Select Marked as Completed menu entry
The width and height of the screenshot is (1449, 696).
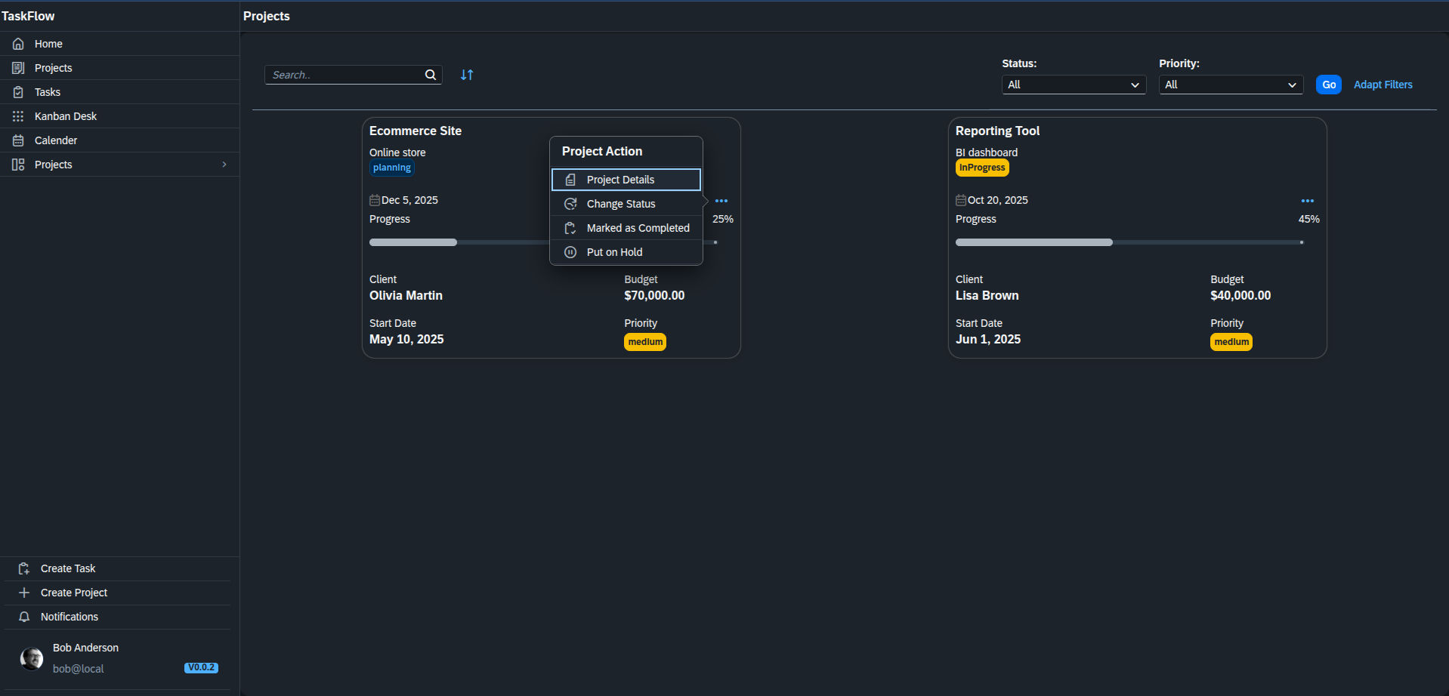[626, 228]
